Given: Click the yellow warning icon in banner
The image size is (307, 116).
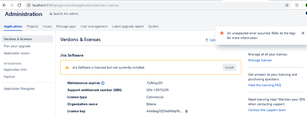Looking at the screenshot, I should pyautogui.click(x=67, y=67).
